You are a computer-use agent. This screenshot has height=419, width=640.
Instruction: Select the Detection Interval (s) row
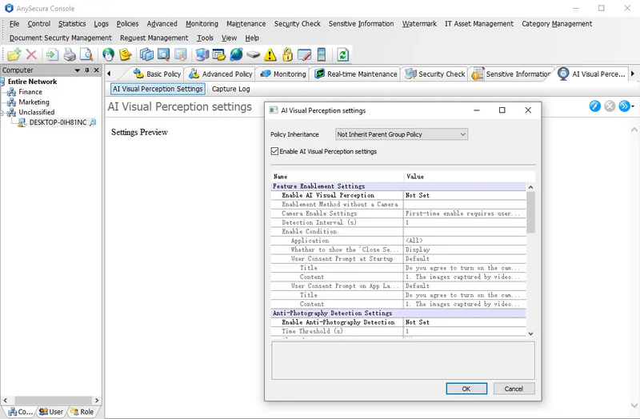tap(398, 222)
